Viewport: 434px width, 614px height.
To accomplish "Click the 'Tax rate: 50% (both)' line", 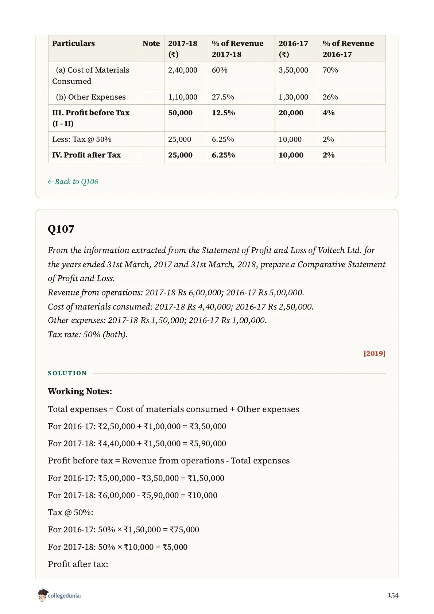I will (88, 334).
